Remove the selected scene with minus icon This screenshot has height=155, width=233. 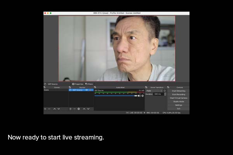point(49,109)
